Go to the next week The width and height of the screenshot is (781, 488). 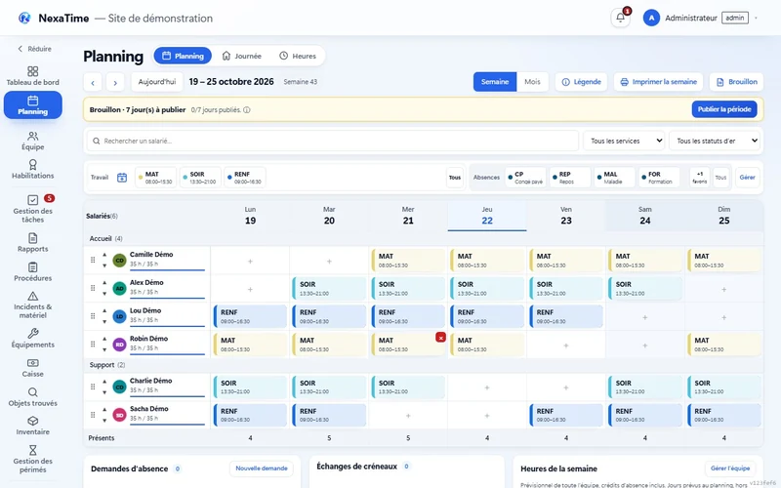pos(115,82)
